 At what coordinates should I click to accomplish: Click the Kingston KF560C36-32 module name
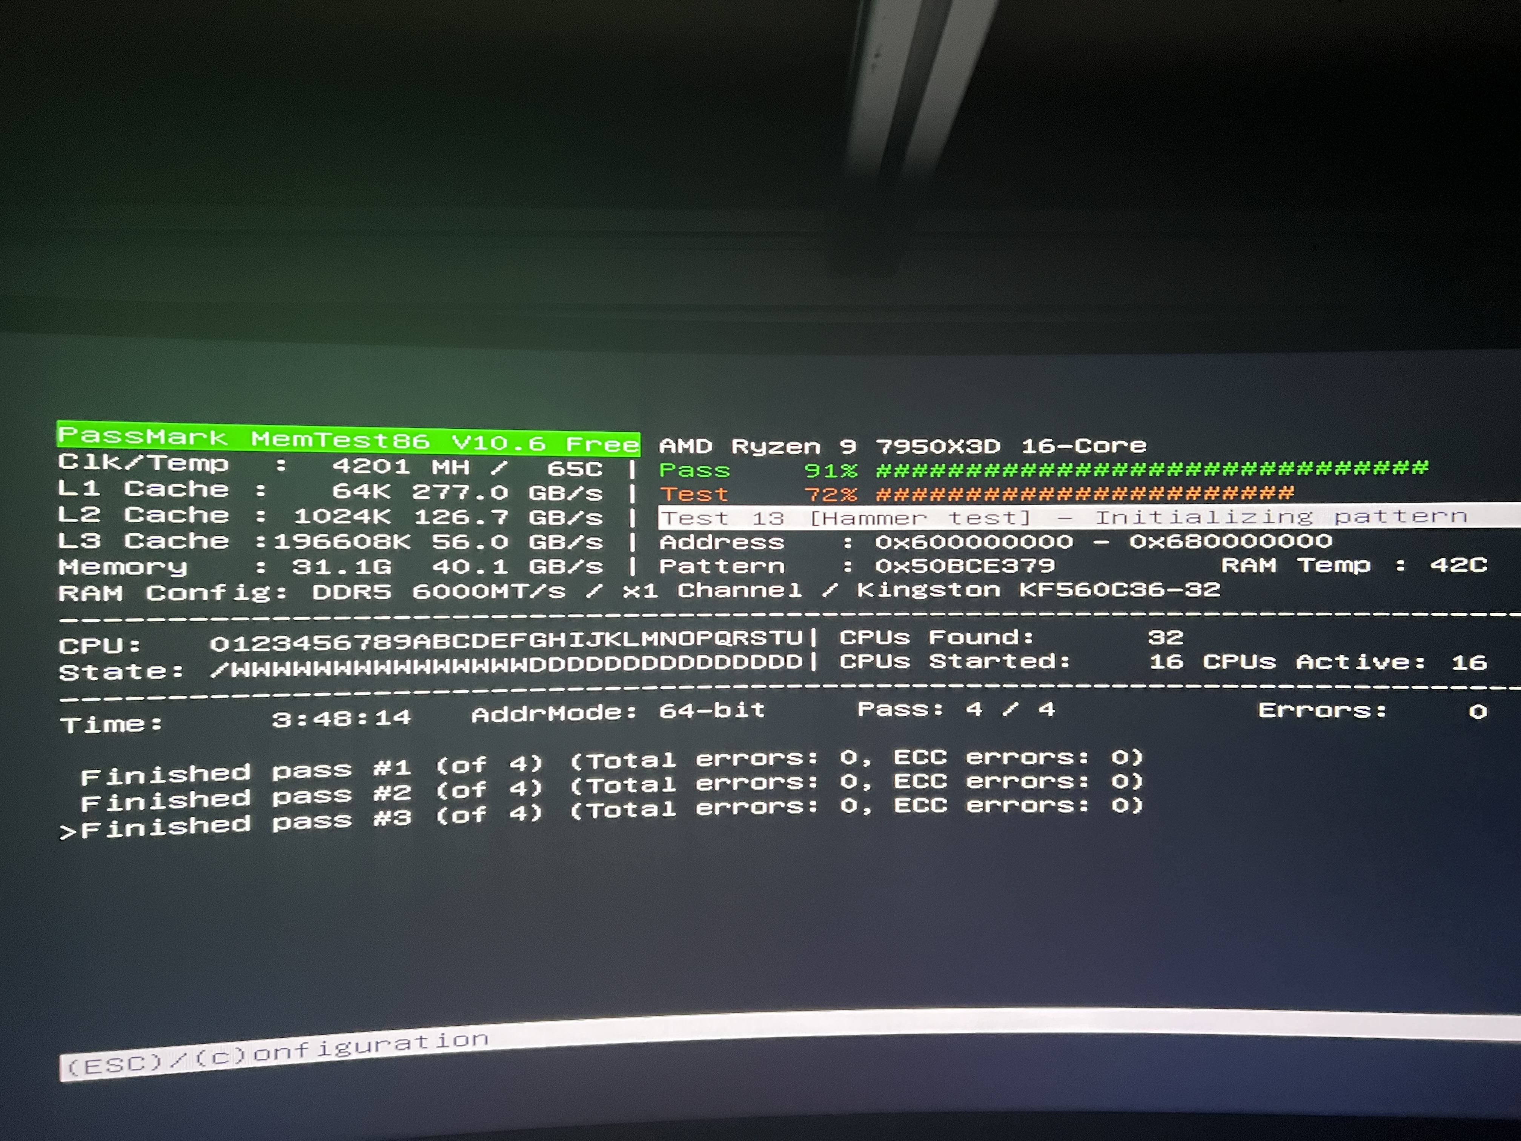[x=1038, y=589]
